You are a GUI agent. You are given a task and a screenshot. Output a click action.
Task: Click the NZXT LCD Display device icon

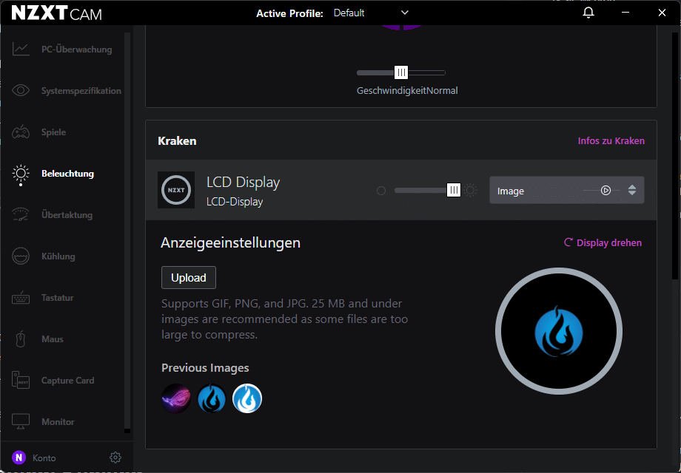coord(176,190)
